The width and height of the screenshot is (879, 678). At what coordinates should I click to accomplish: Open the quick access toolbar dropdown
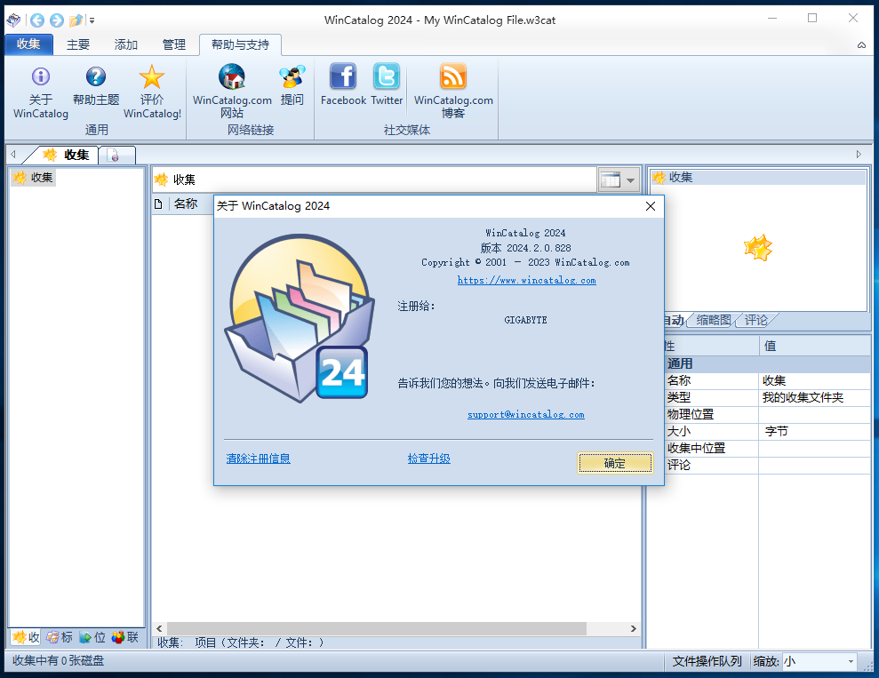(x=92, y=20)
